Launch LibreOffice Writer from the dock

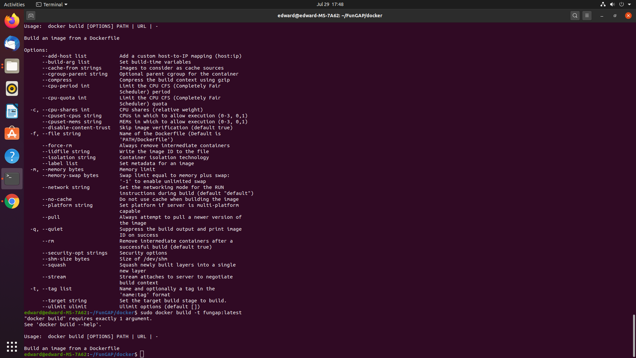[x=12, y=111]
